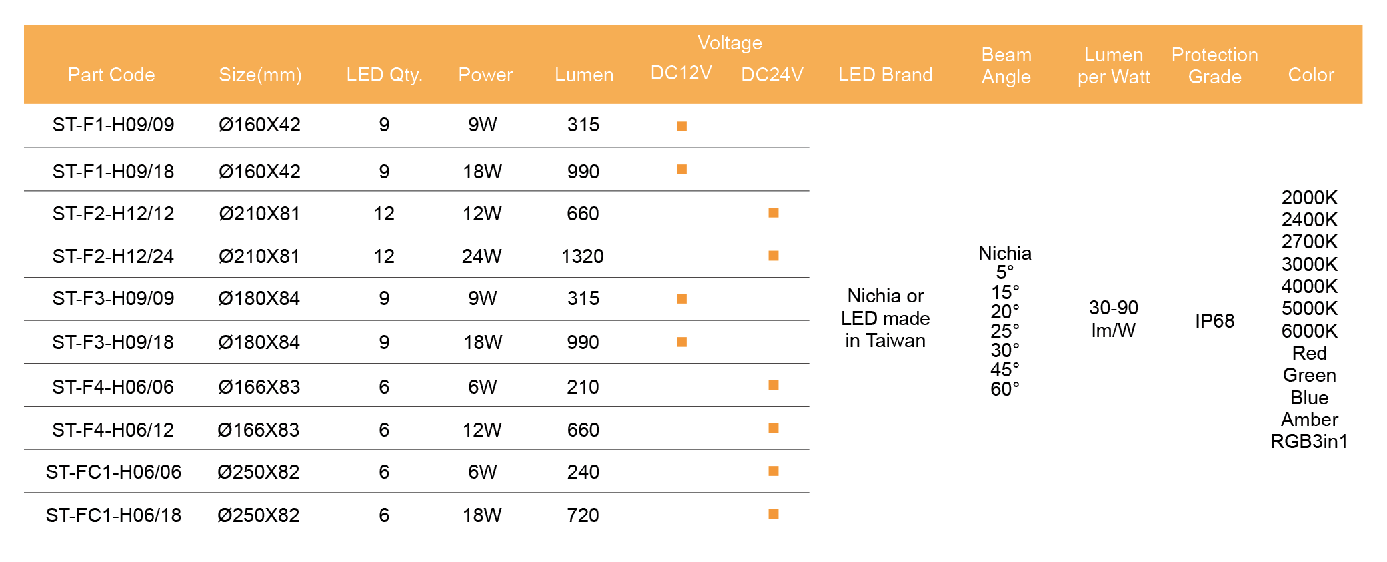
Task: Click the DC12V marker for ST-F1-H09/09
Action: 681,126
